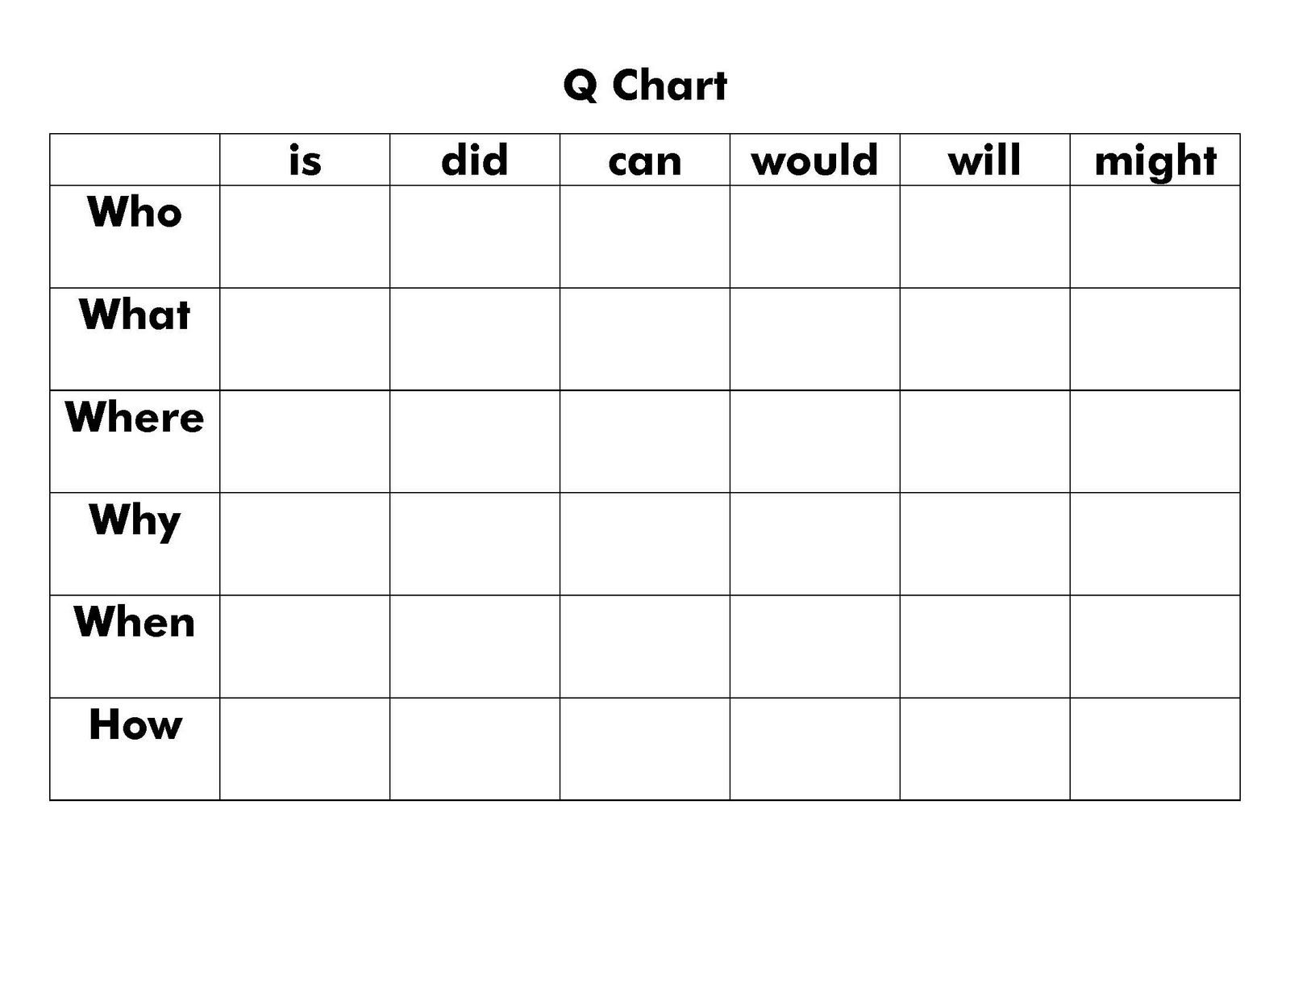Screen dimensions: 1290x997
Task: Select the 'will' column header
Action: click(984, 160)
